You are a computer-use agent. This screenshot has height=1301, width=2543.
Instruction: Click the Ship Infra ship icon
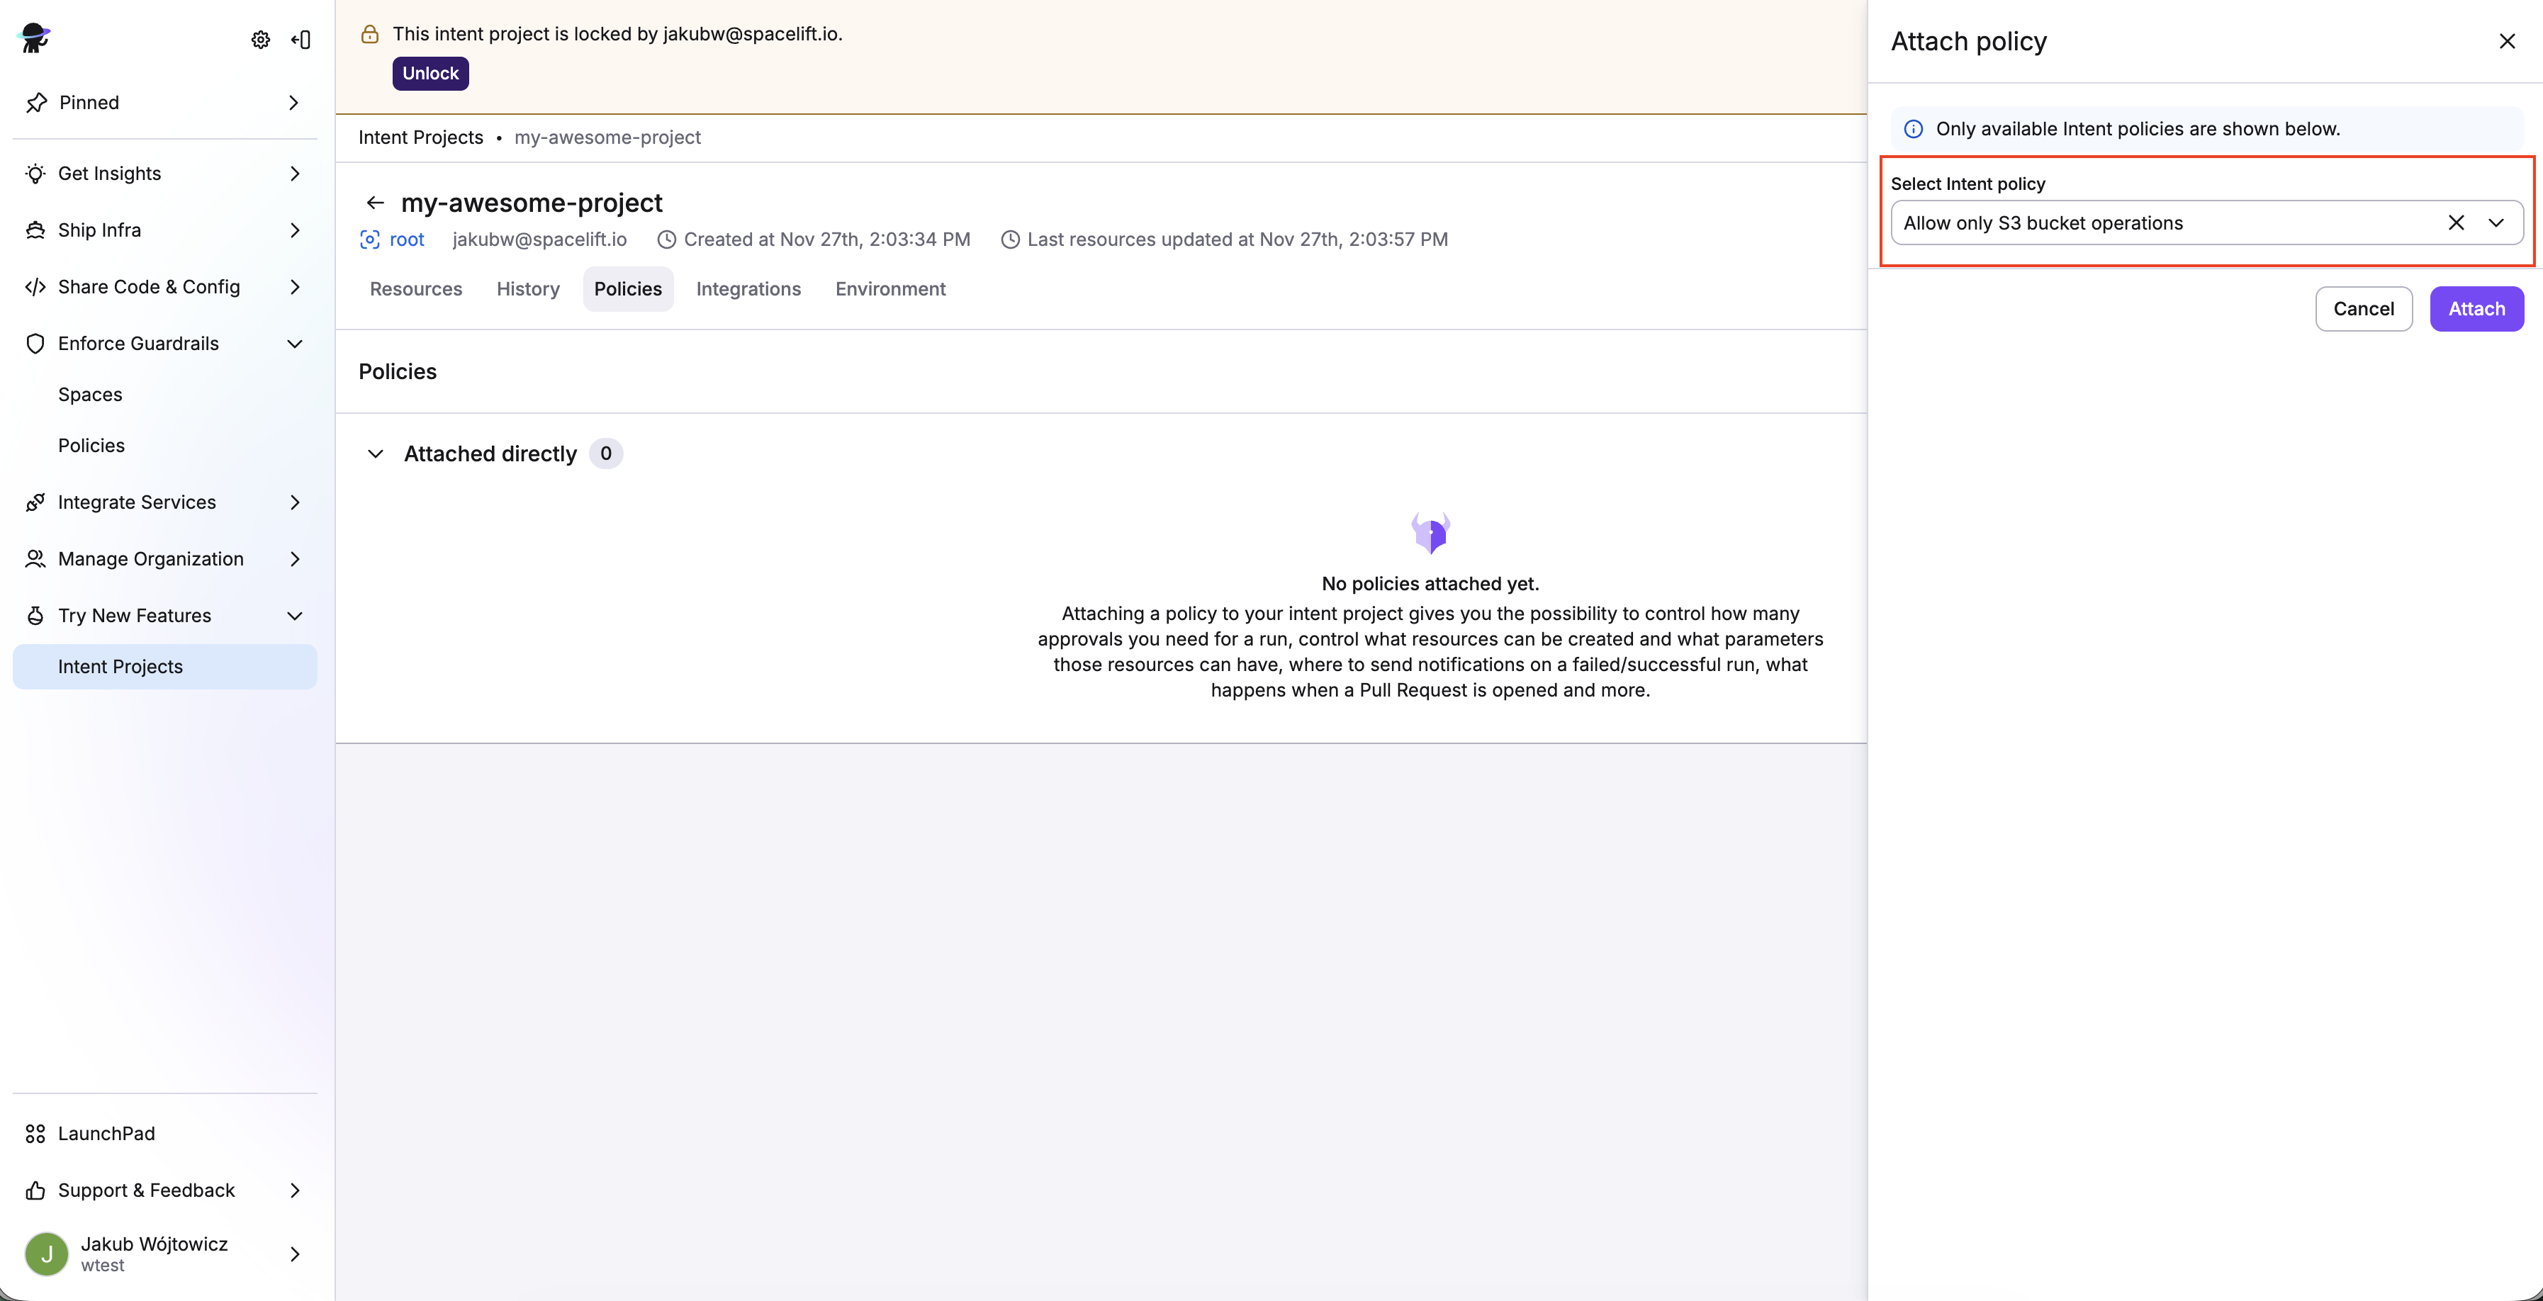click(35, 230)
